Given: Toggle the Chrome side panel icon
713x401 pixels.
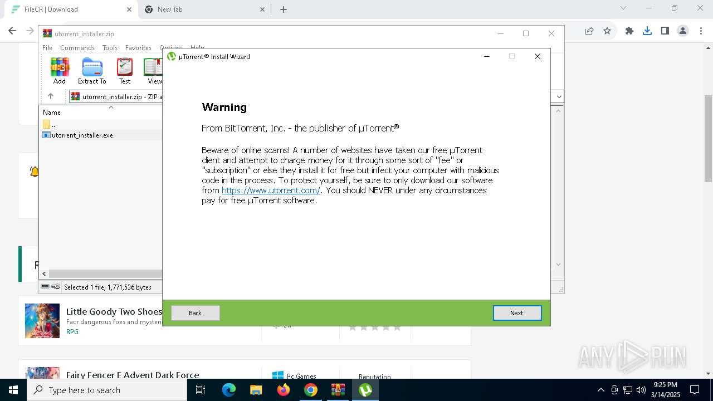Looking at the screenshot, I should coord(665,31).
